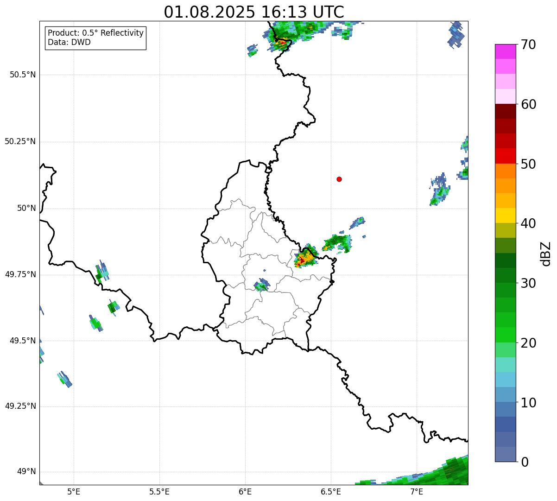
Task: Click the 50.5°N latitude label
Action: coord(23,75)
